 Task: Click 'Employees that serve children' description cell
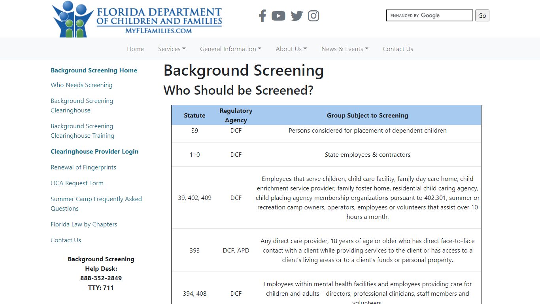[368, 198]
